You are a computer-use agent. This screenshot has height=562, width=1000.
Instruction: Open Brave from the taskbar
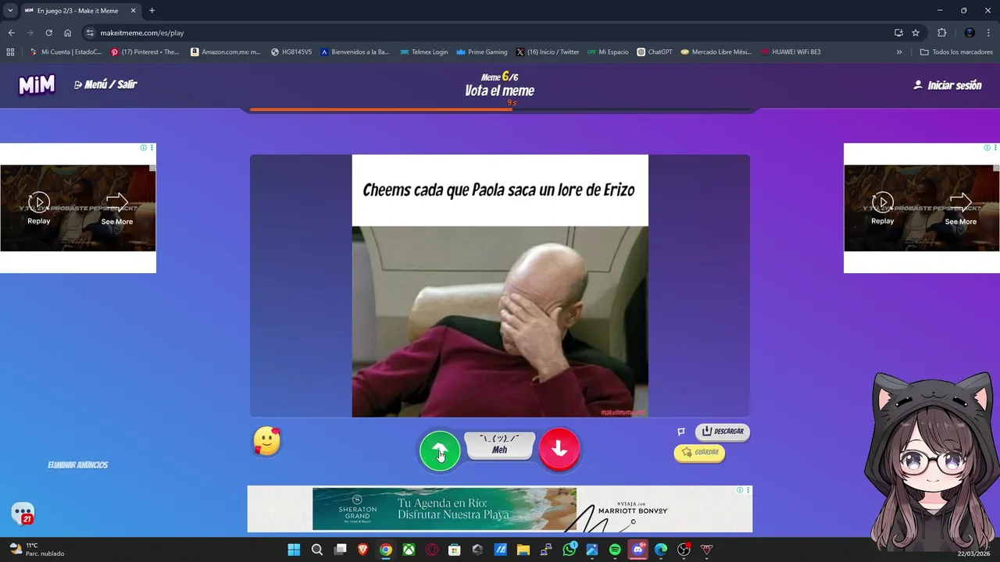click(362, 550)
